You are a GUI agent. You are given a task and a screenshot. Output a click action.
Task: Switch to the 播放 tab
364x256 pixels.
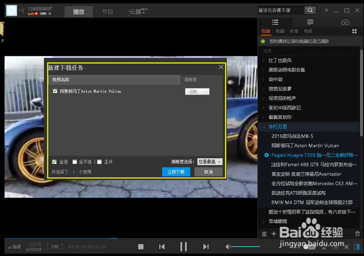point(79,12)
